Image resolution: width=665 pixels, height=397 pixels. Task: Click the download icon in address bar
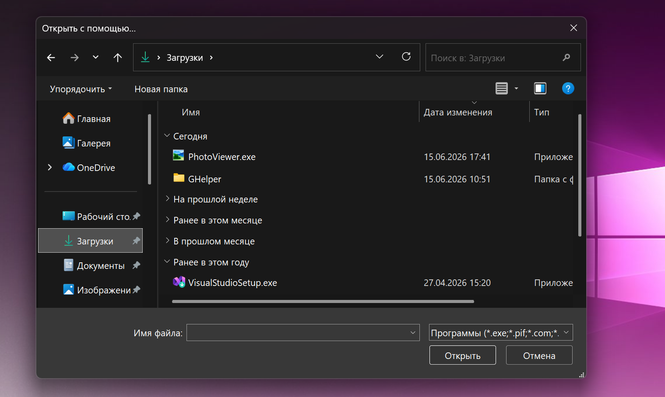point(145,57)
